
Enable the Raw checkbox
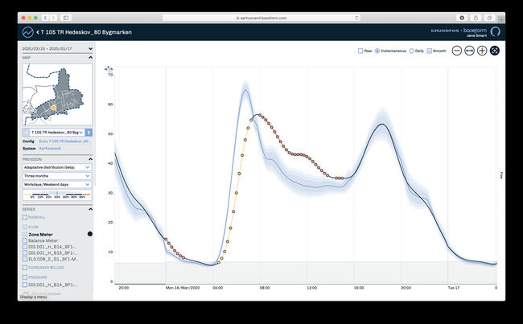tap(360, 51)
